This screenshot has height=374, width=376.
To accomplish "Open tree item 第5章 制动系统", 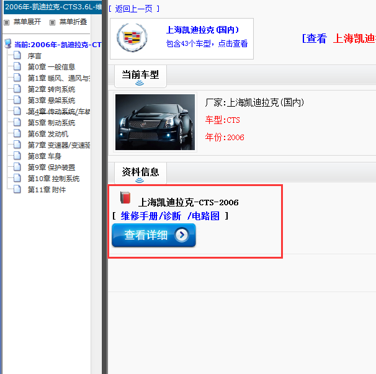I will [51, 123].
